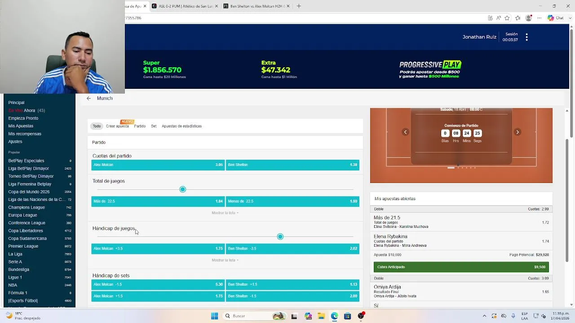Click the Progressive Play promo banner

(430, 70)
